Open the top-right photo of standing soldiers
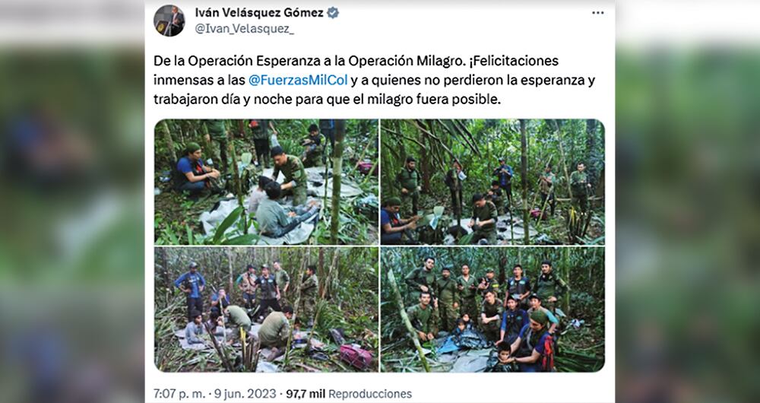The image size is (760, 403). [x=492, y=182]
